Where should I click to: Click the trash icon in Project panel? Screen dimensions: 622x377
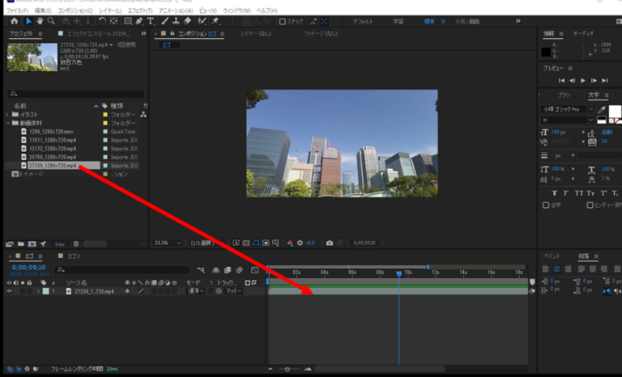pyautogui.click(x=76, y=243)
